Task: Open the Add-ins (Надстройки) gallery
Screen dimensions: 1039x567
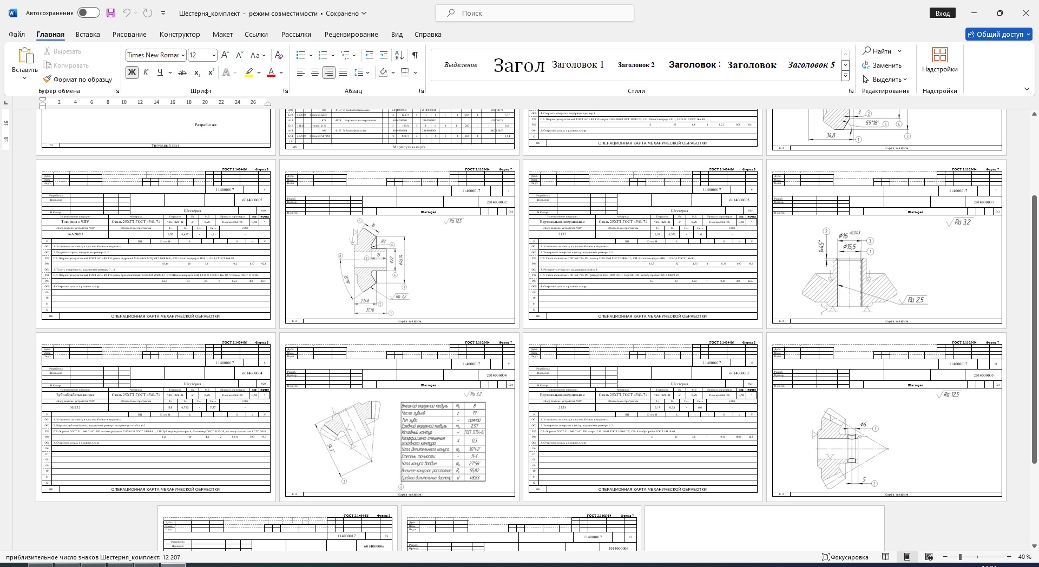Action: pos(939,60)
